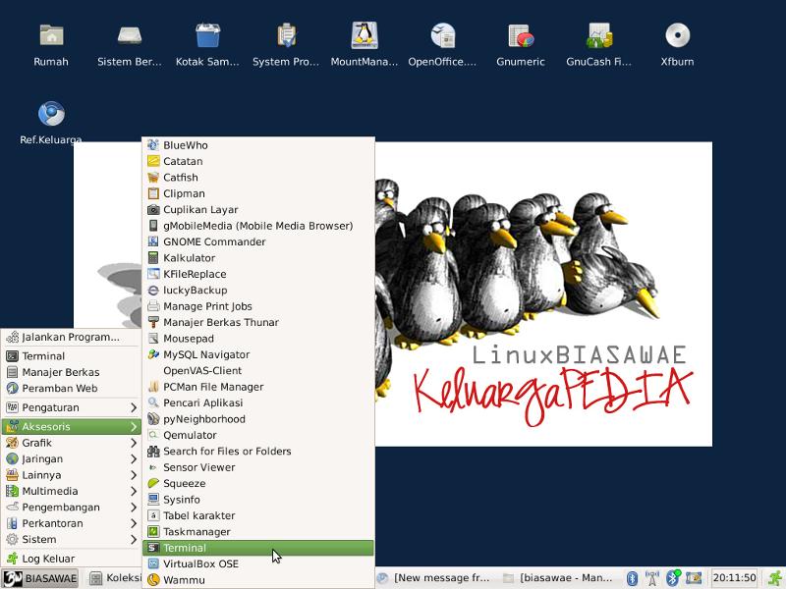Expand the Jaringan submenu

click(x=71, y=458)
